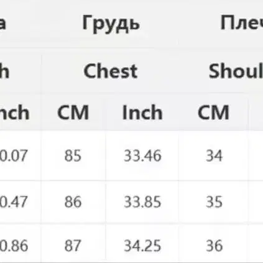Select the CM label under Chest

coord(73,113)
